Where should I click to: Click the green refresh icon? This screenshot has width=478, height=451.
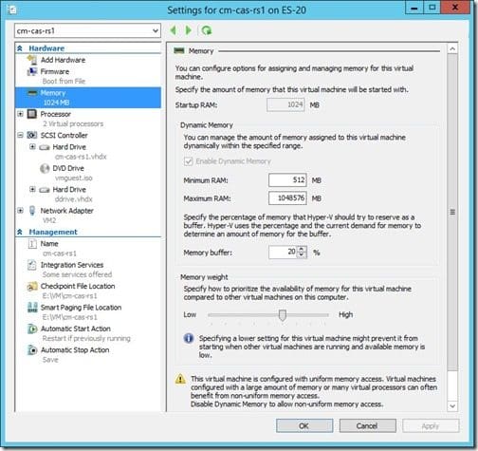pos(207,30)
